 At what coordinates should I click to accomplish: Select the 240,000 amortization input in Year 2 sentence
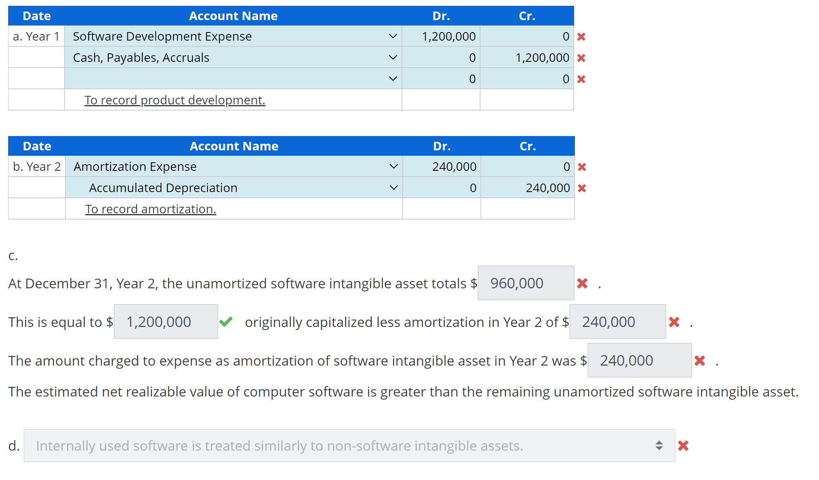(x=617, y=321)
